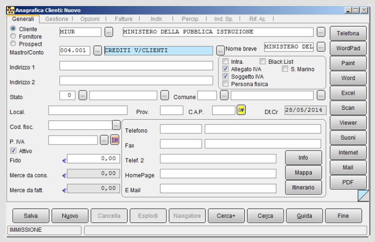The width and height of the screenshot is (375, 242).
Task: Focus the Indirizzo 2 input field
Action: coord(136,80)
